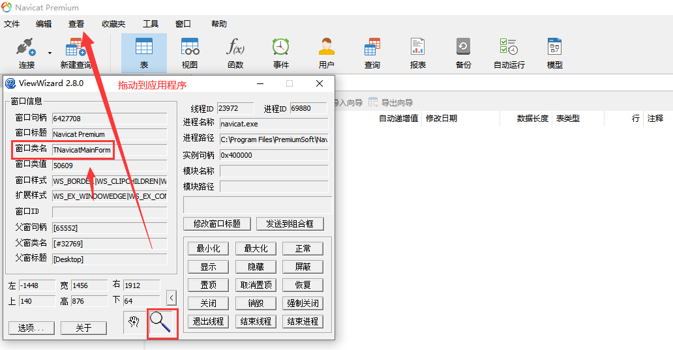Click the 置顶 button

coord(208,285)
